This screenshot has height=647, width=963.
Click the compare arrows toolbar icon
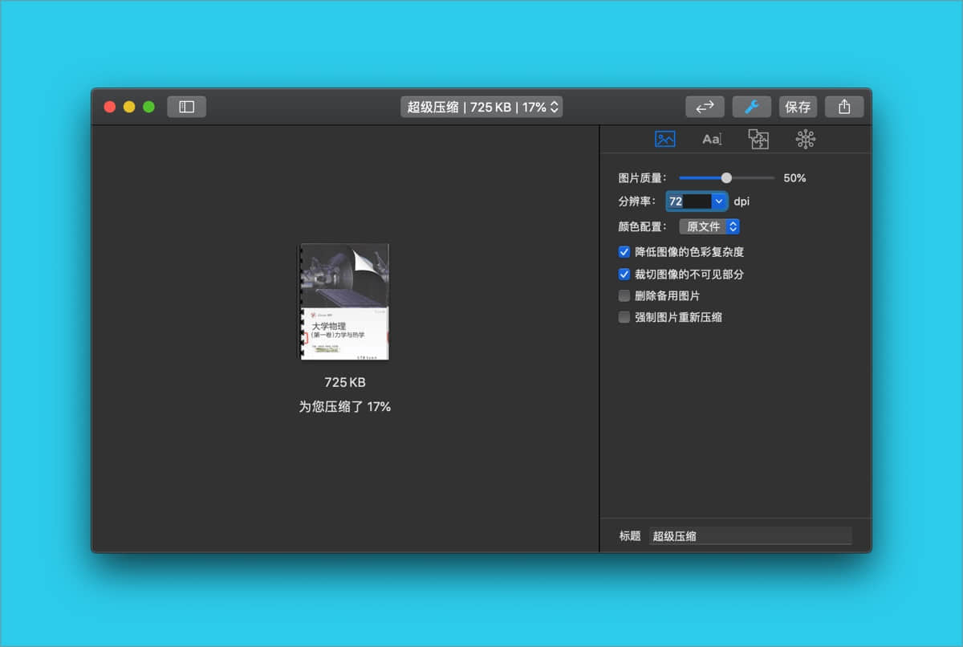click(x=705, y=107)
